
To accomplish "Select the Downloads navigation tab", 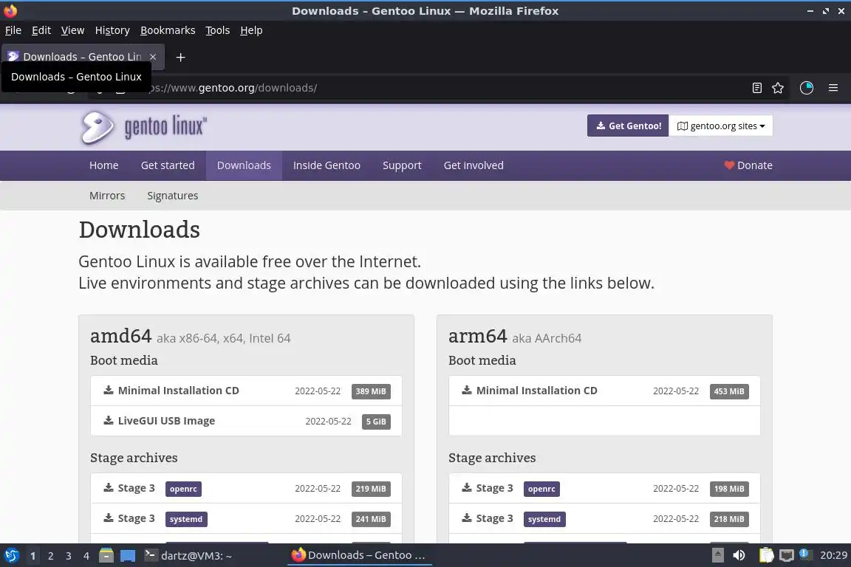I will [x=244, y=165].
